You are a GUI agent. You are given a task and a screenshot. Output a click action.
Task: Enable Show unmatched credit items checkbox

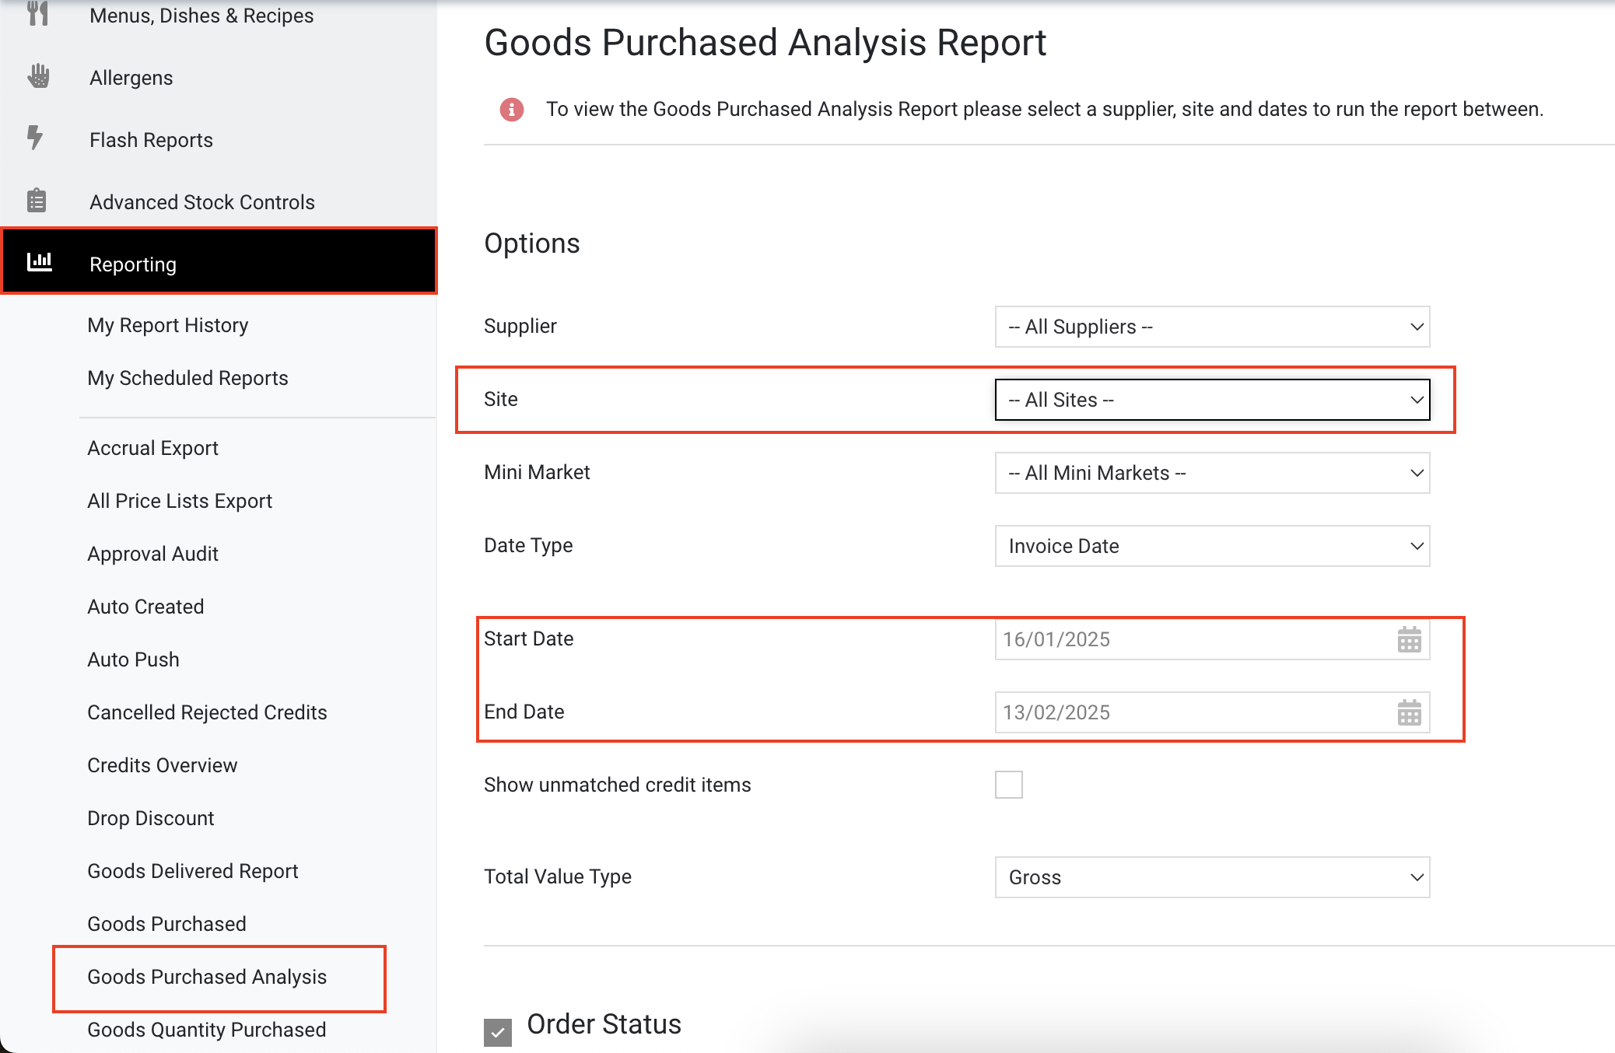pos(1008,785)
